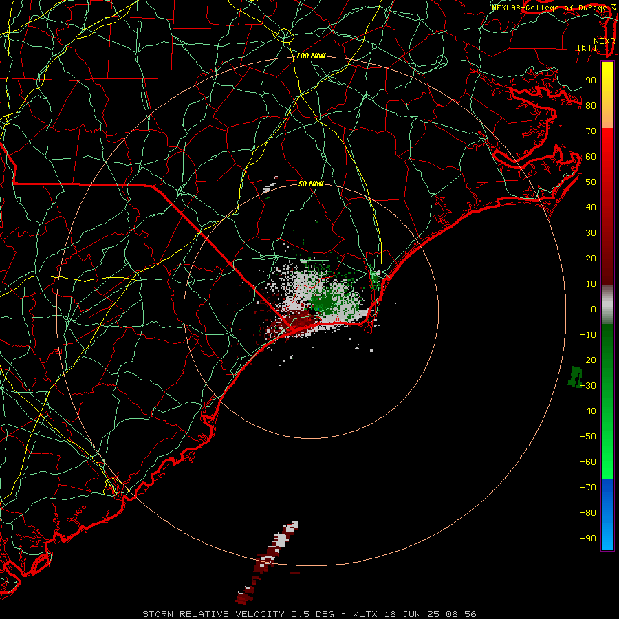Click "STORM RELATIVE VELOCITY" in the caption
Image resolution: width=619 pixels, height=619 pixels.
coord(213,614)
